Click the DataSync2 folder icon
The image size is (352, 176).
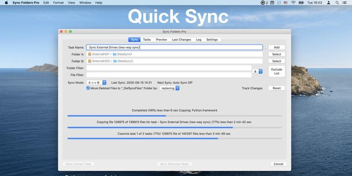pyautogui.click(x=115, y=61)
